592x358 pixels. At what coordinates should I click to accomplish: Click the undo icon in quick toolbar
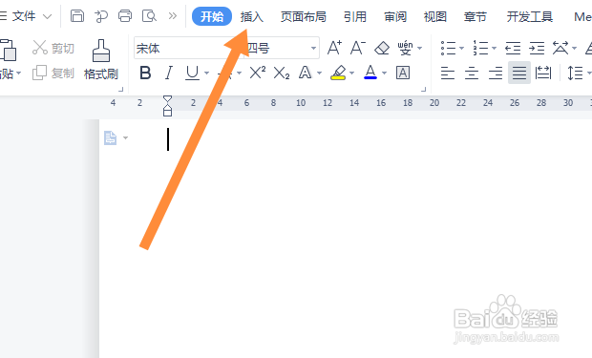click(x=101, y=16)
